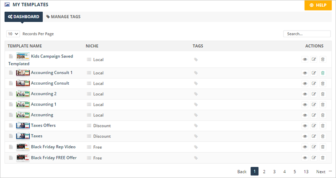336x178 pixels.
Task: Preview the Kids Campaign Saved template
Action: pos(305,59)
